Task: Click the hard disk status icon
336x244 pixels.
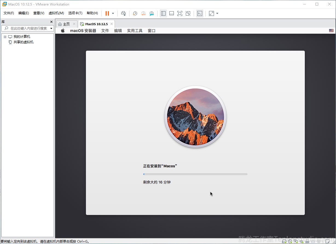Action: [x=284, y=241]
